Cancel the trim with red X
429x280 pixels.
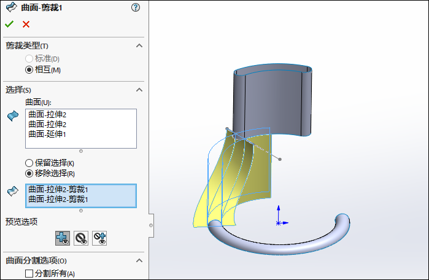point(26,25)
